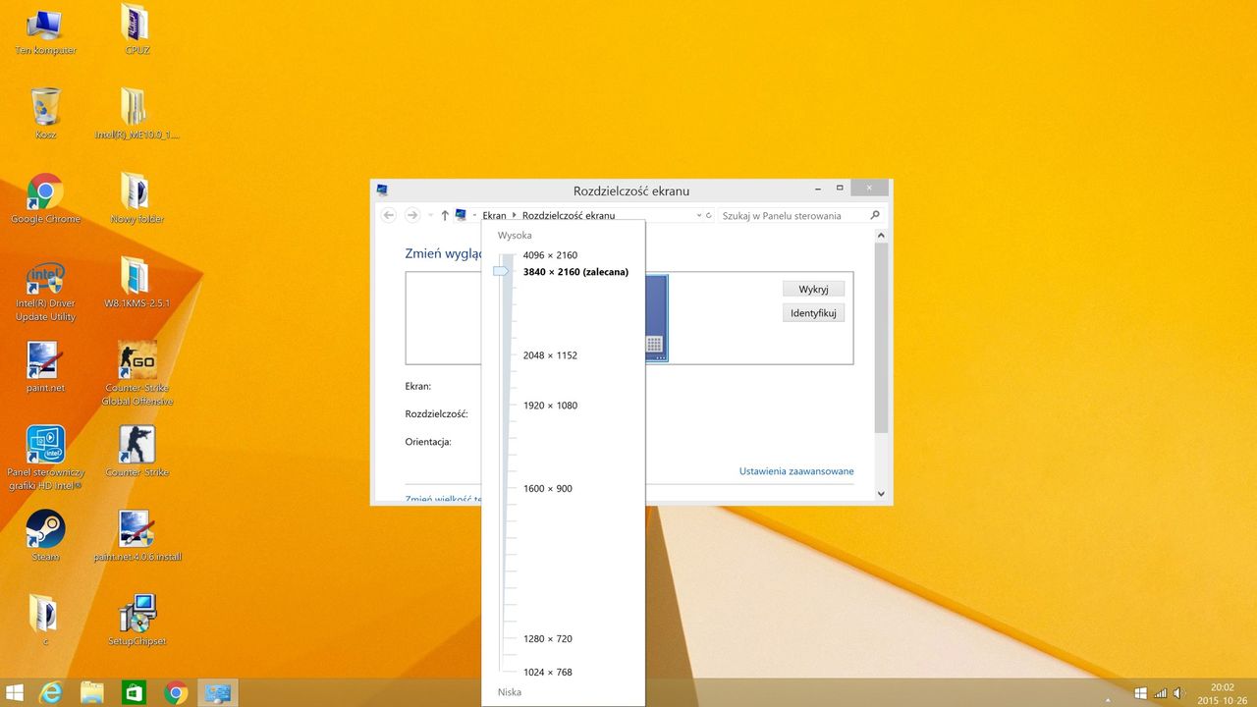Open the network signal tray icon
1257x707 pixels.
coord(1160,693)
